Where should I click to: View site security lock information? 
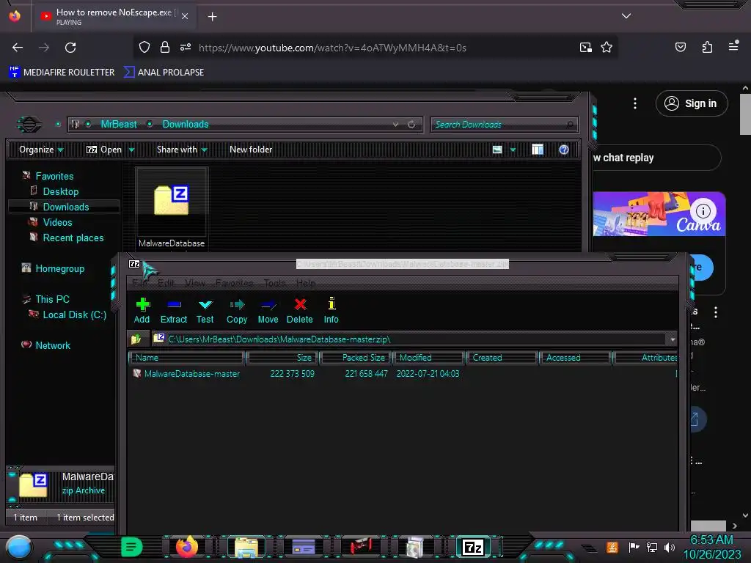click(165, 47)
